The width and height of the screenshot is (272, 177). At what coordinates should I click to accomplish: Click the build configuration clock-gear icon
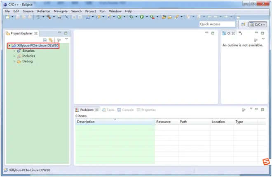coord(38,17)
